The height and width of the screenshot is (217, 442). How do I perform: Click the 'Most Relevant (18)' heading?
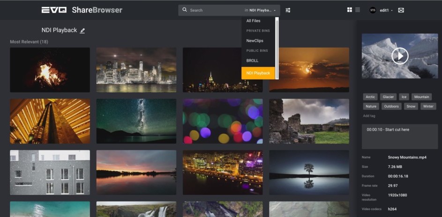click(x=29, y=42)
